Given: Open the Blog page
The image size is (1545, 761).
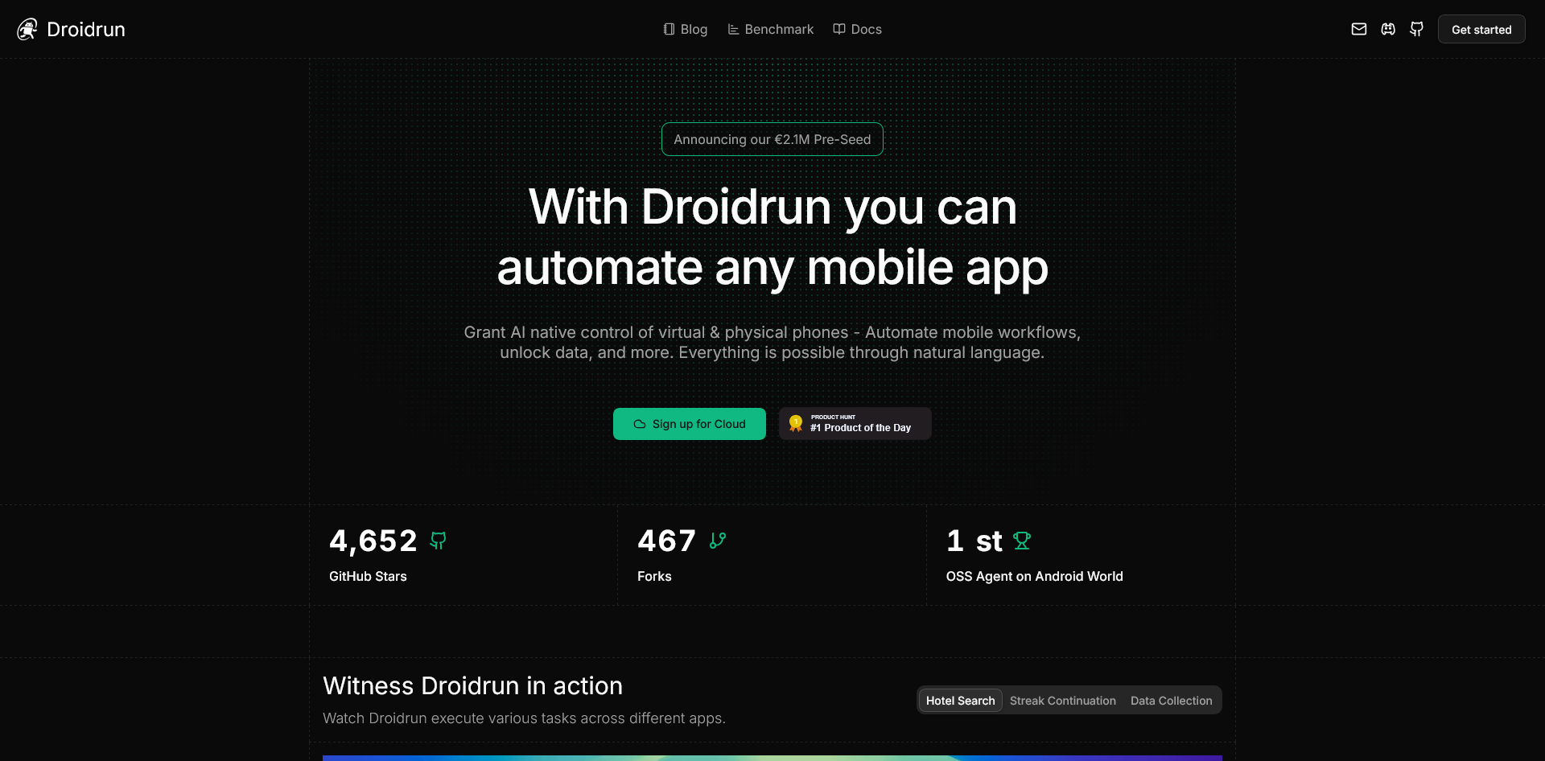Looking at the screenshot, I should click(x=694, y=29).
